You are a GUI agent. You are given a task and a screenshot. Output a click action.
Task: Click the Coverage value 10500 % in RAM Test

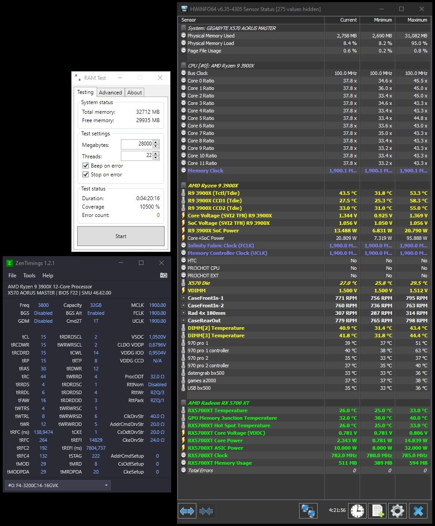150,207
